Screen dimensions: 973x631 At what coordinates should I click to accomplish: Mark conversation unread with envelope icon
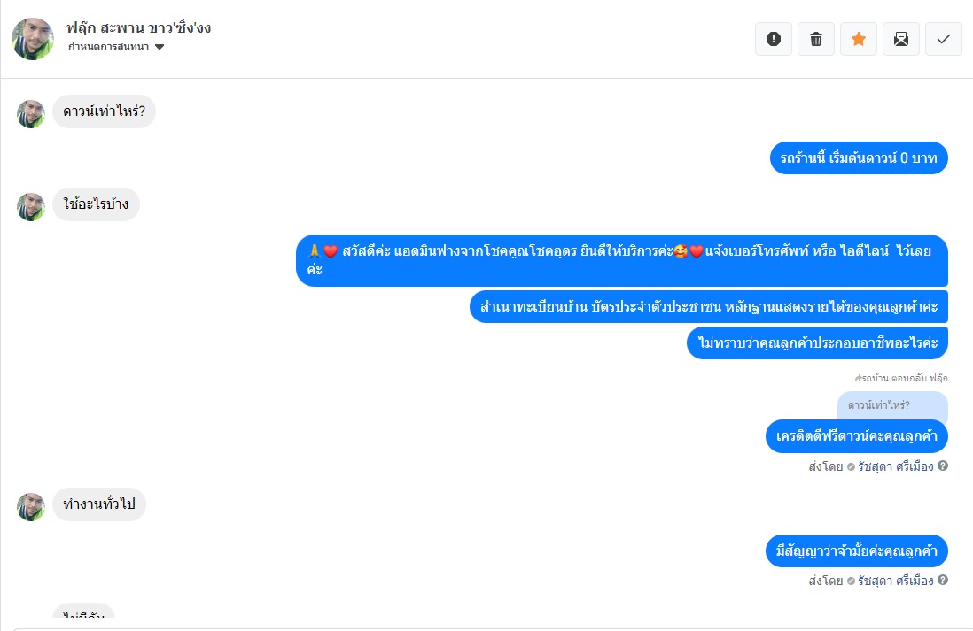click(901, 39)
